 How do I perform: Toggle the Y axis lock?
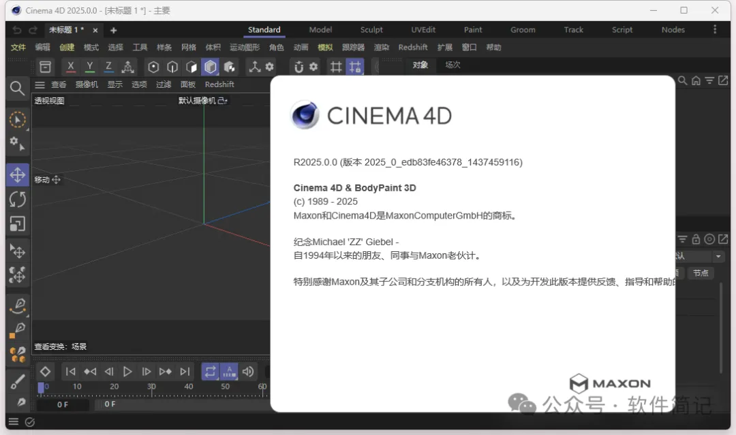click(89, 67)
